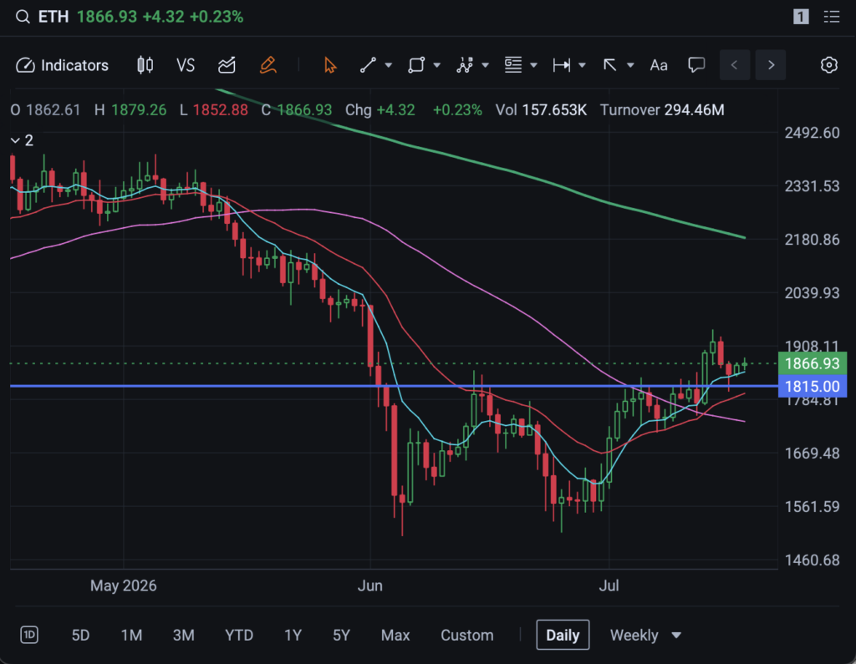Viewport: 856px width, 664px height.
Task: Expand the shape tool dropdown arrow
Action: pyautogui.click(x=436, y=65)
